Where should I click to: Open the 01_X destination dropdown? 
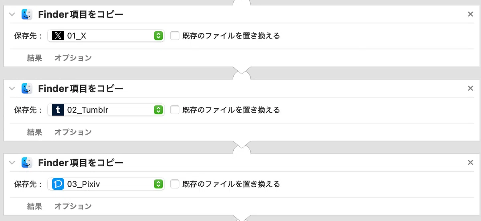point(106,36)
